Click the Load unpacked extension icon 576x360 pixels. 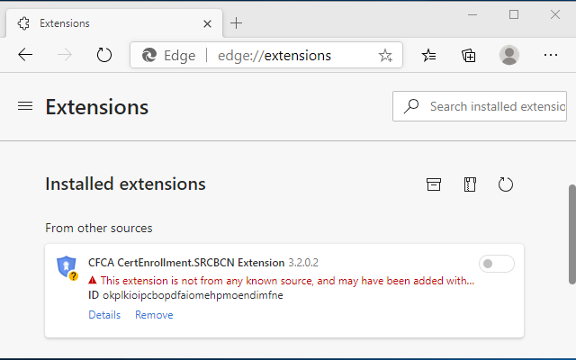pos(434,184)
